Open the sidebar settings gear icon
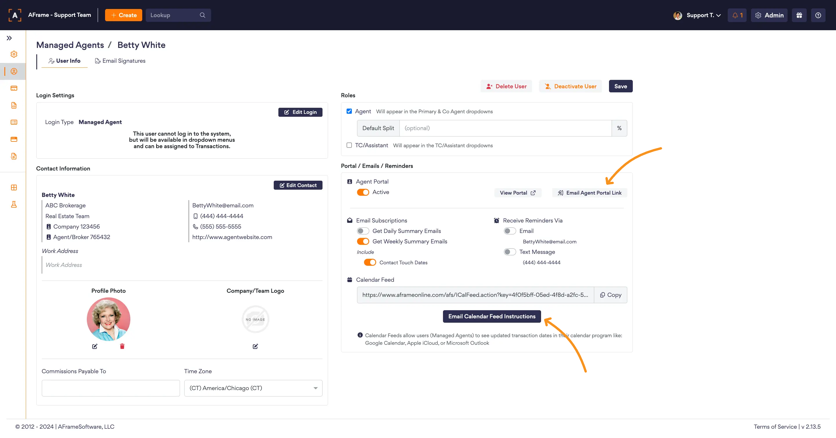This screenshot has height=438, width=836. click(14, 54)
